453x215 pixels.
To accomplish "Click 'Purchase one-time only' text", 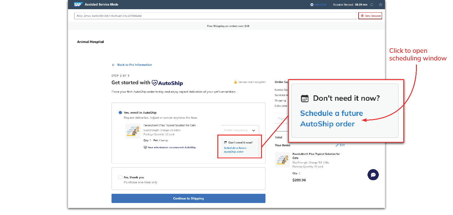I will click(141, 182).
